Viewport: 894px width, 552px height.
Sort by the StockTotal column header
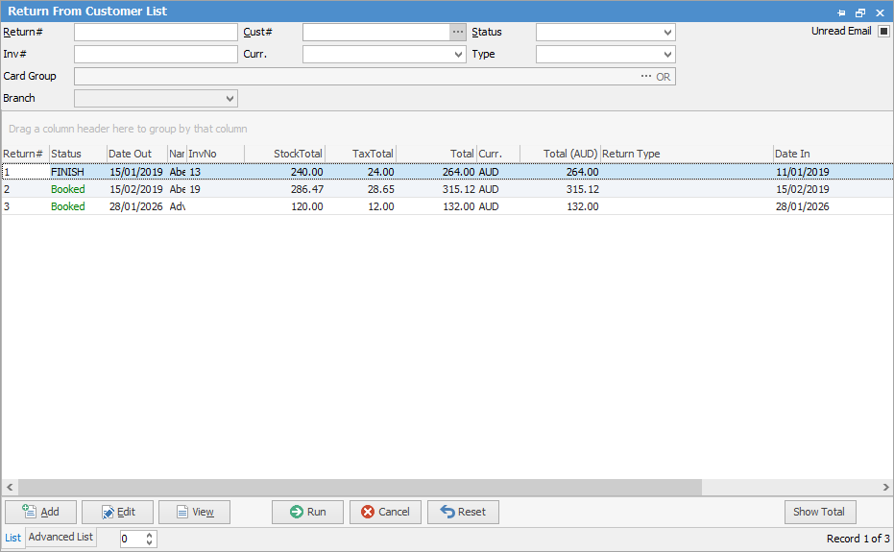click(x=285, y=154)
